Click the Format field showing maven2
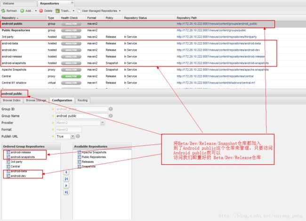 (x=69, y=130)
